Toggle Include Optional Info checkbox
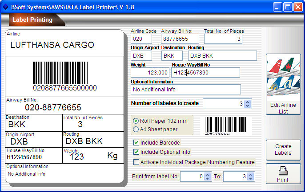 [136, 152]
